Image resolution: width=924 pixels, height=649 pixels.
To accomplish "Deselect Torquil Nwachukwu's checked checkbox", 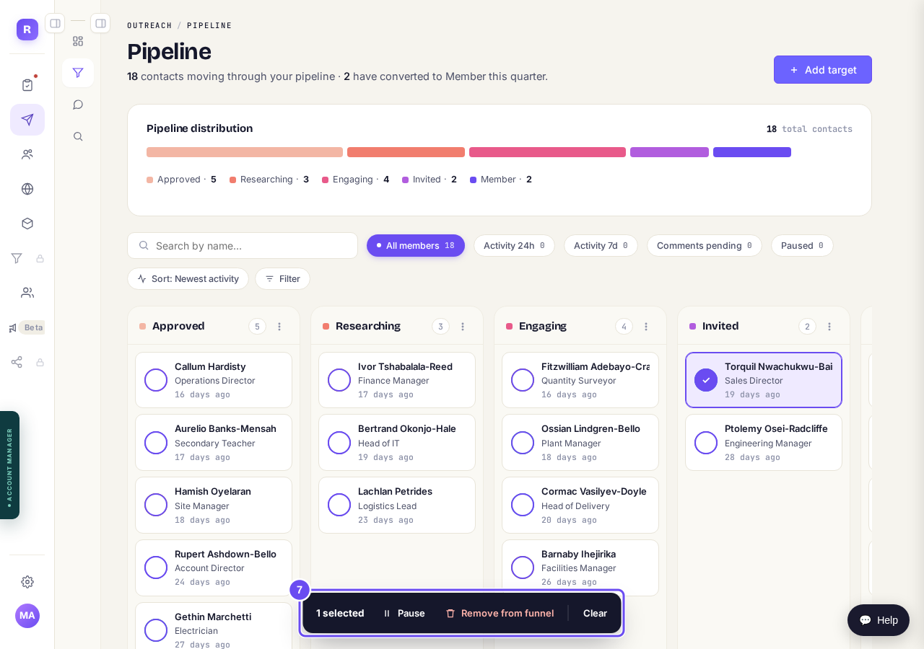I will click(706, 380).
